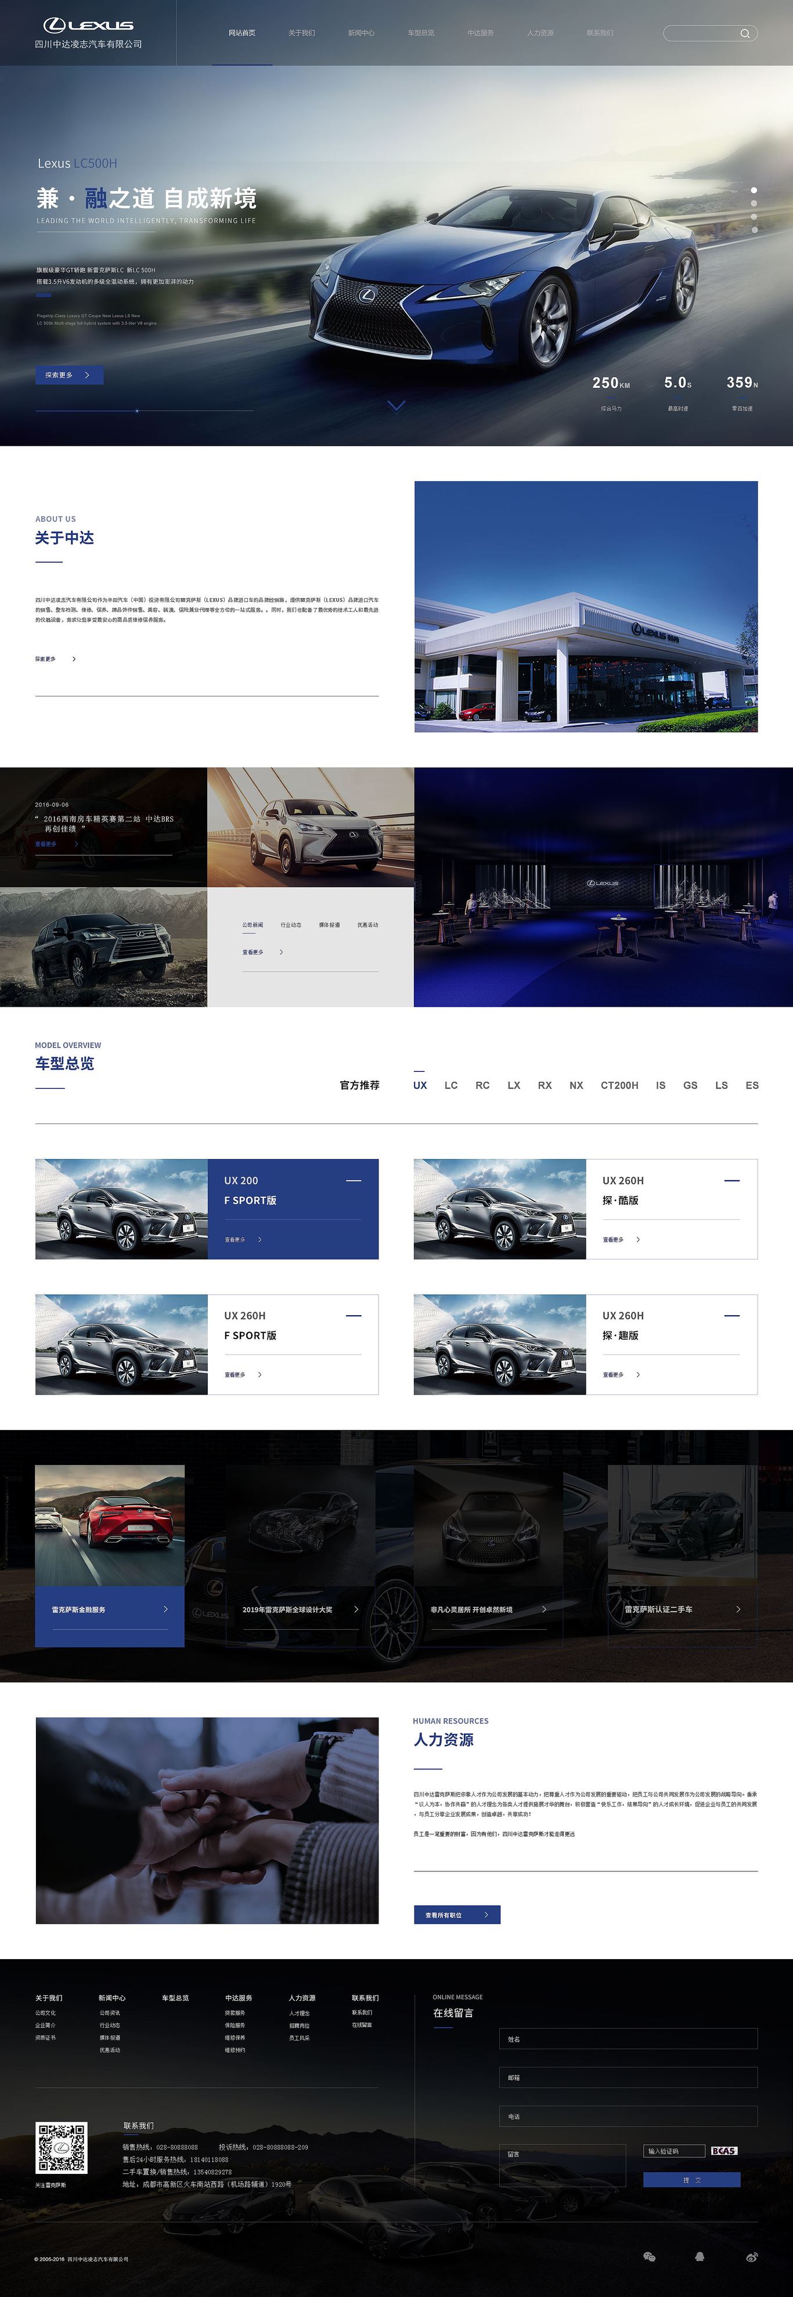Open 新闻中心 in the top navigation
This screenshot has width=793, height=2297.
tap(361, 33)
